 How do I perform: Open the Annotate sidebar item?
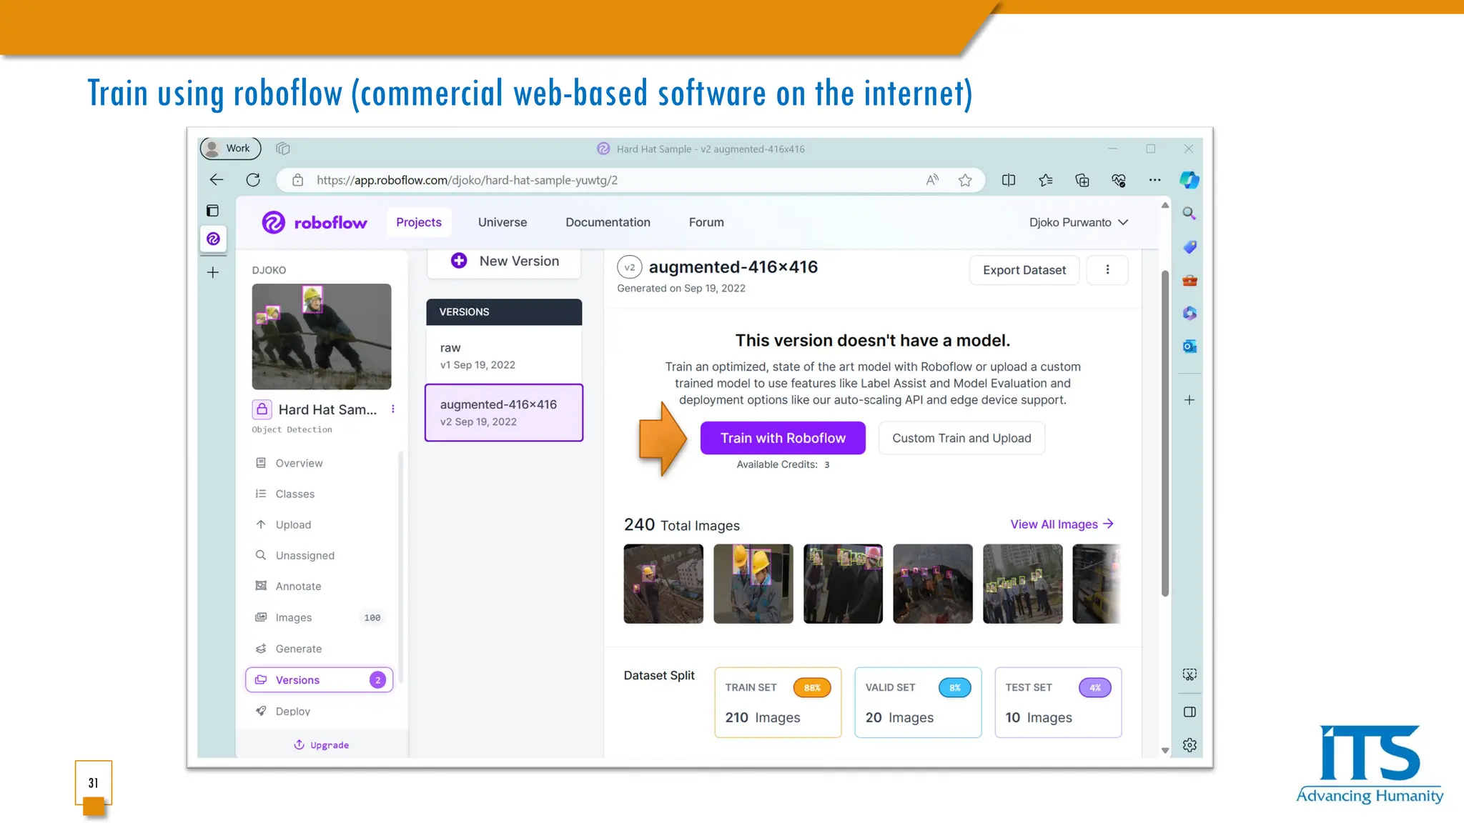point(298,587)
